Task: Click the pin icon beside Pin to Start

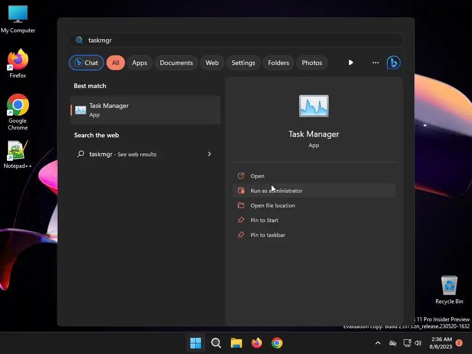Action: (241, 220)
